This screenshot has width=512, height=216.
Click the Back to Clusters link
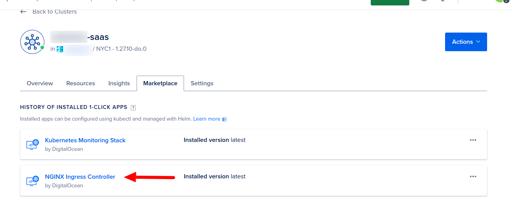(54, 12)
